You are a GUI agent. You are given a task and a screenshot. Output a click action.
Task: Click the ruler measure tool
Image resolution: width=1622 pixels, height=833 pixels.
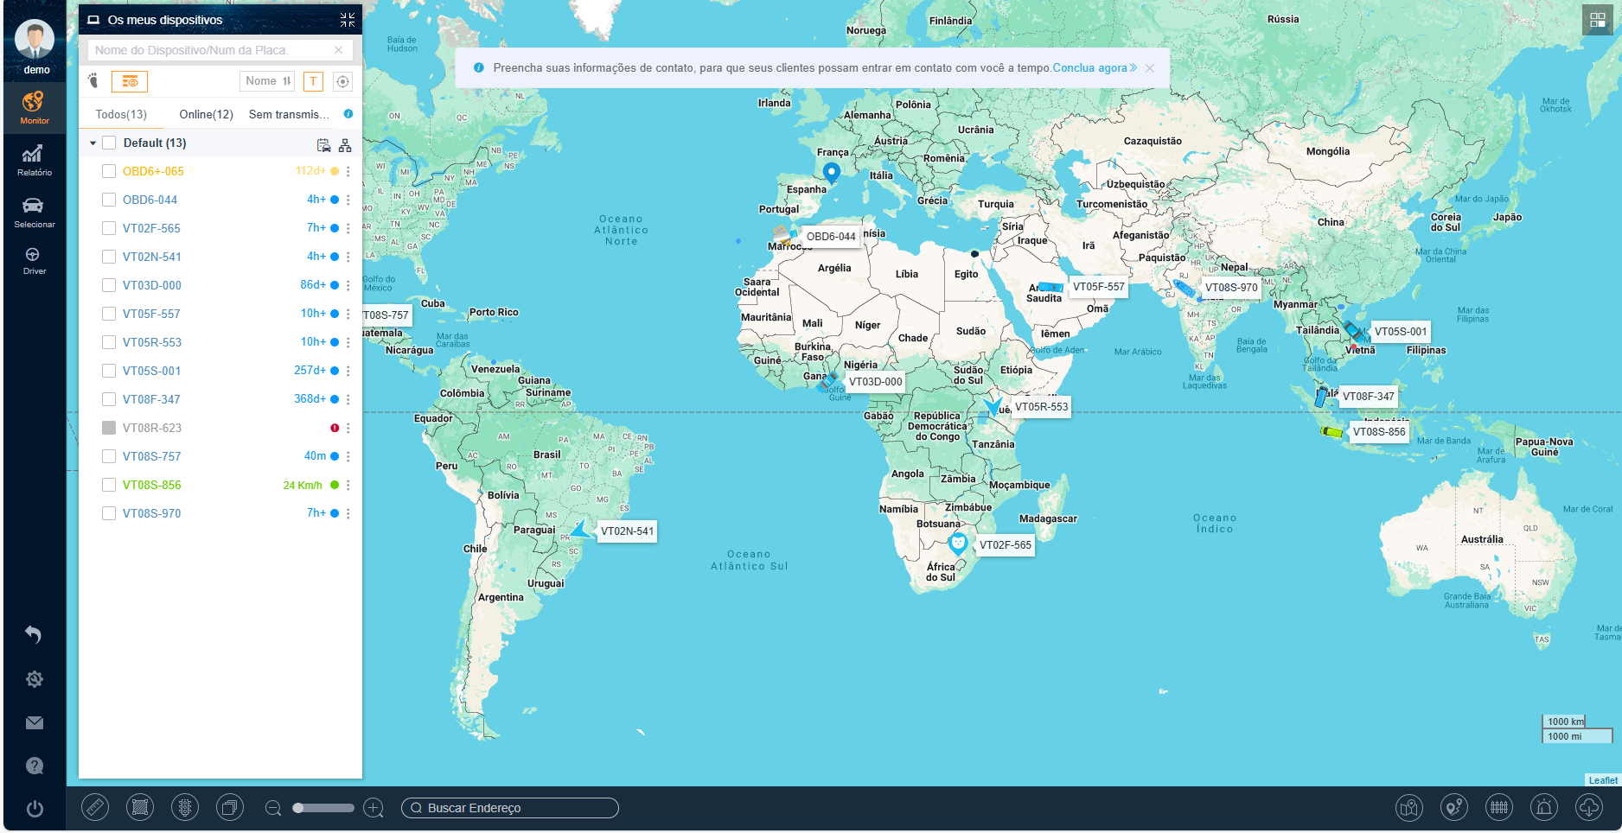[95, 808]
